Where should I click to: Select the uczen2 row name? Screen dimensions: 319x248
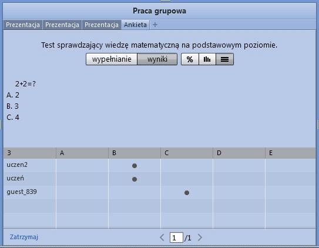17,165
